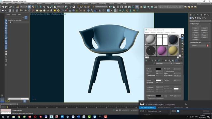Click the blue highlighted icon in XS presets toolbar
212x119 pixels.
178,111
